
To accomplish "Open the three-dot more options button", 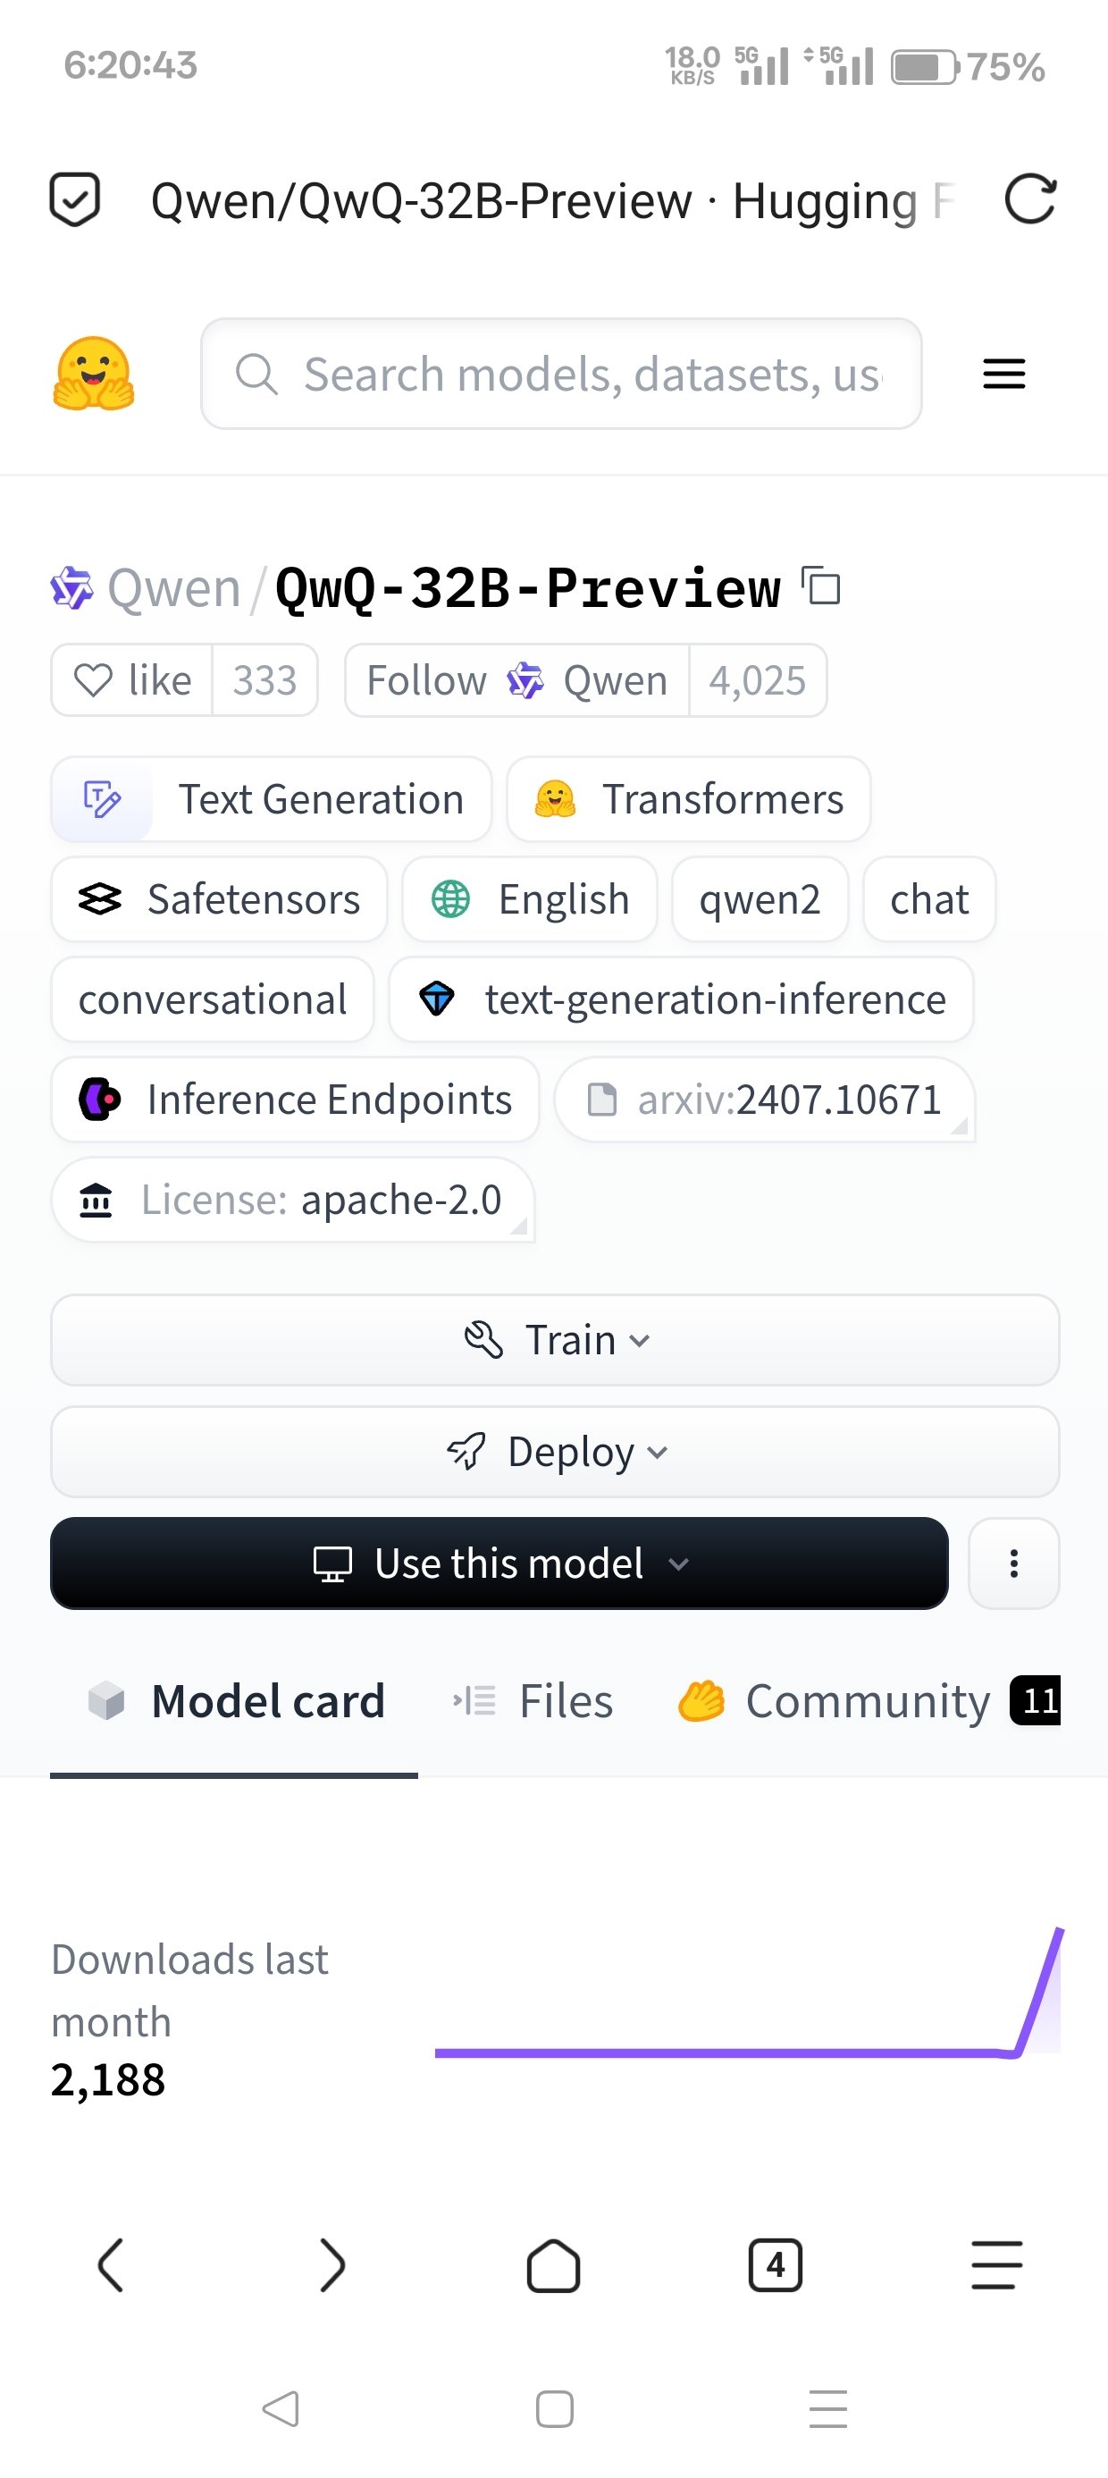I will (1012, 1563).
